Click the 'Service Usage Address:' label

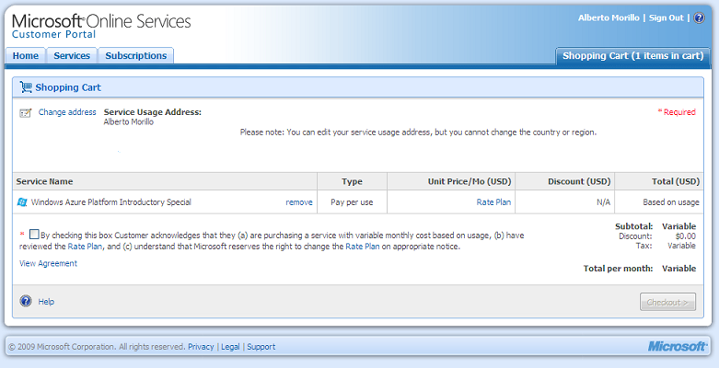pyautogui.click(x=153, y=112)
